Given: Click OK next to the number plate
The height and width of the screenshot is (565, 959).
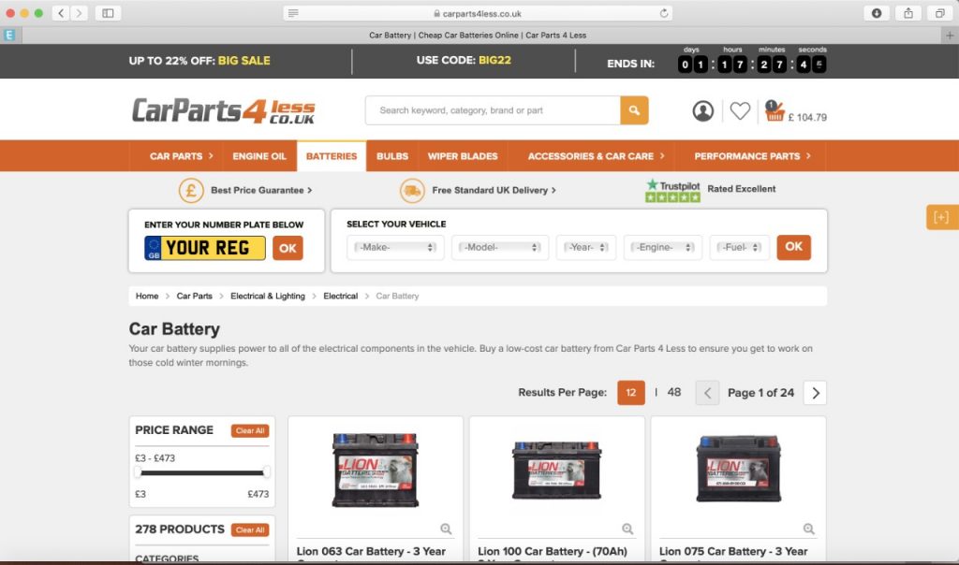Looking at the screenshot, I should coord(288,248).
